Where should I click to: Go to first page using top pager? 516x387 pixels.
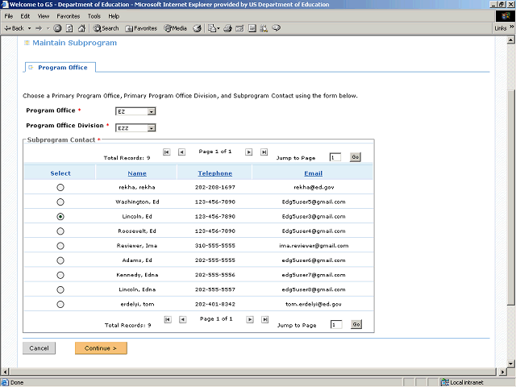[x=167, y=152]
